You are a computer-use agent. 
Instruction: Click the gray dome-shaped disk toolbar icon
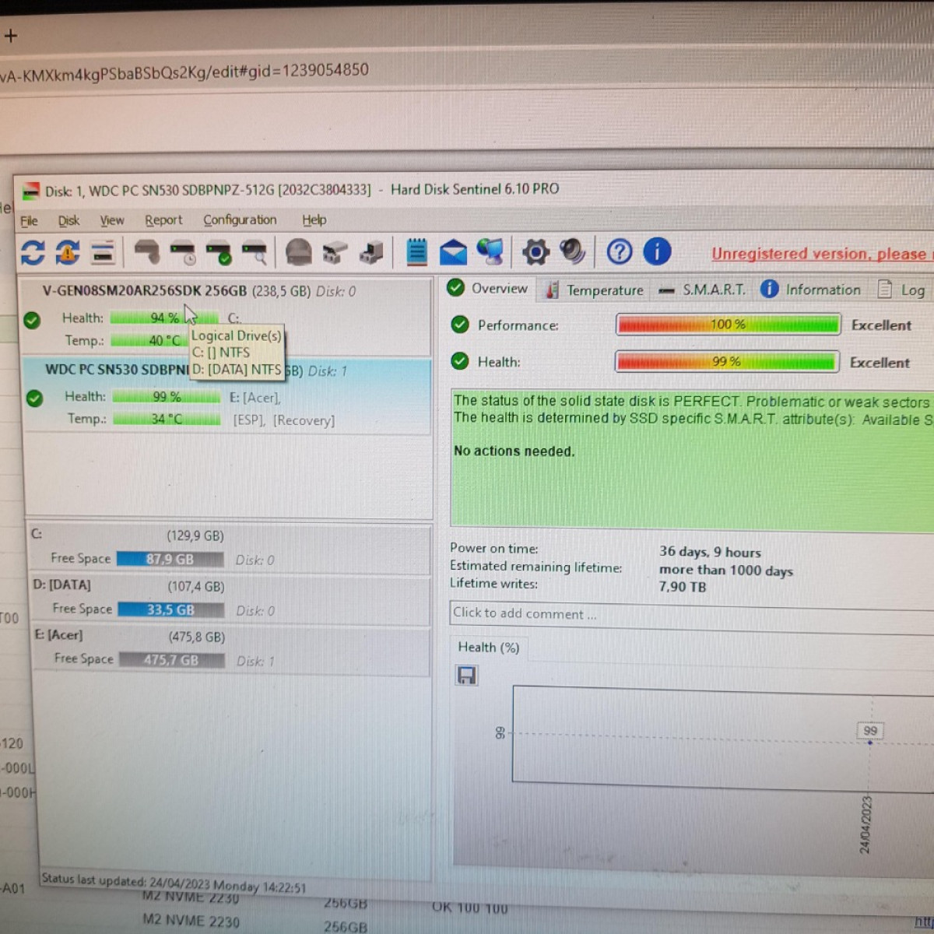click(x=298, y=252)
